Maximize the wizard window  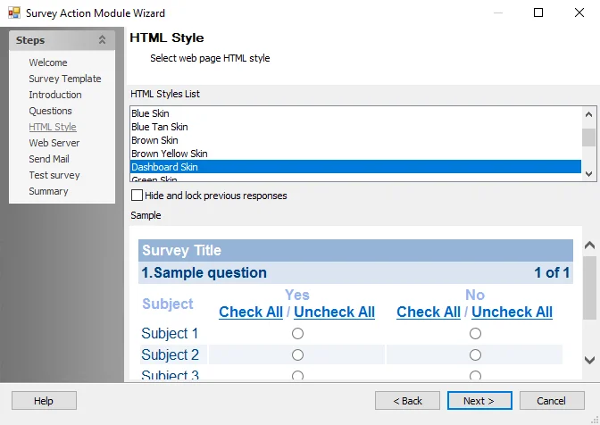538,12
